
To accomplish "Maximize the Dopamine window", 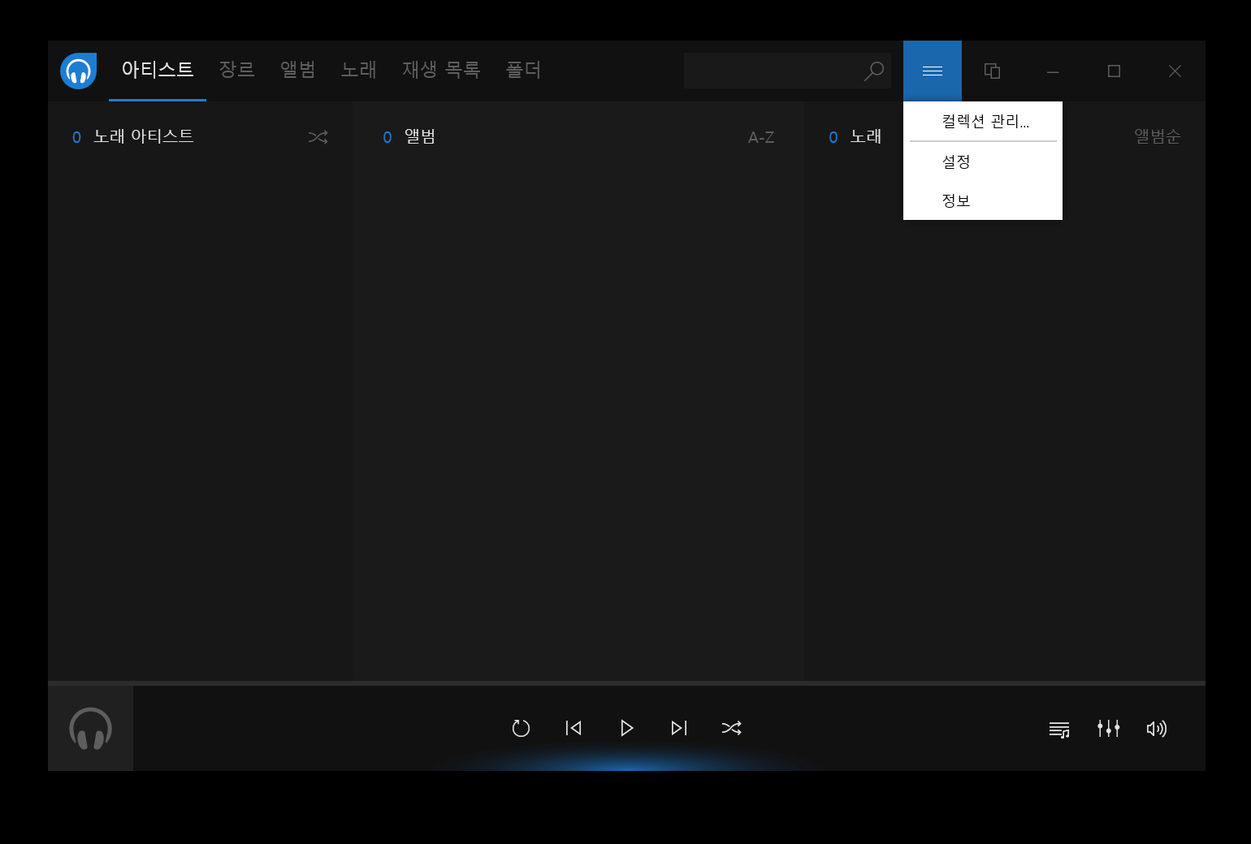I will [1114, 71].
